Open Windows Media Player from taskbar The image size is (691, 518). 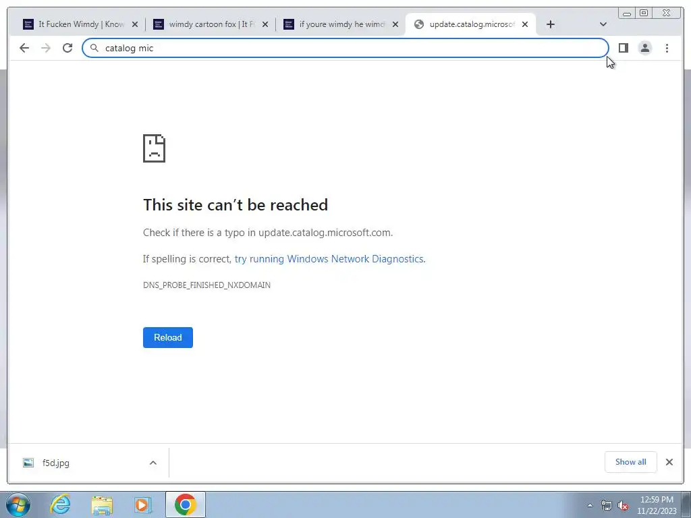click(143, 505)
